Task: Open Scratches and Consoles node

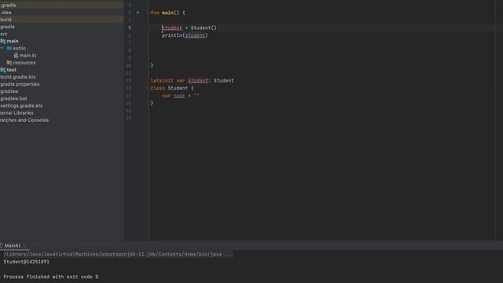Action: click(24, 120)
